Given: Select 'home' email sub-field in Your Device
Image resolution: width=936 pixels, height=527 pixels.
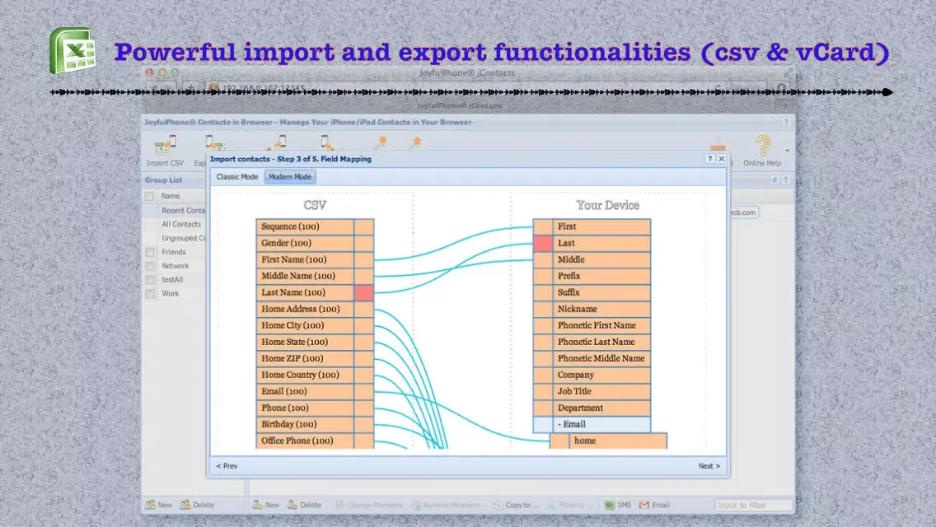Looking at the screenshot, I should tap(618, 441).
